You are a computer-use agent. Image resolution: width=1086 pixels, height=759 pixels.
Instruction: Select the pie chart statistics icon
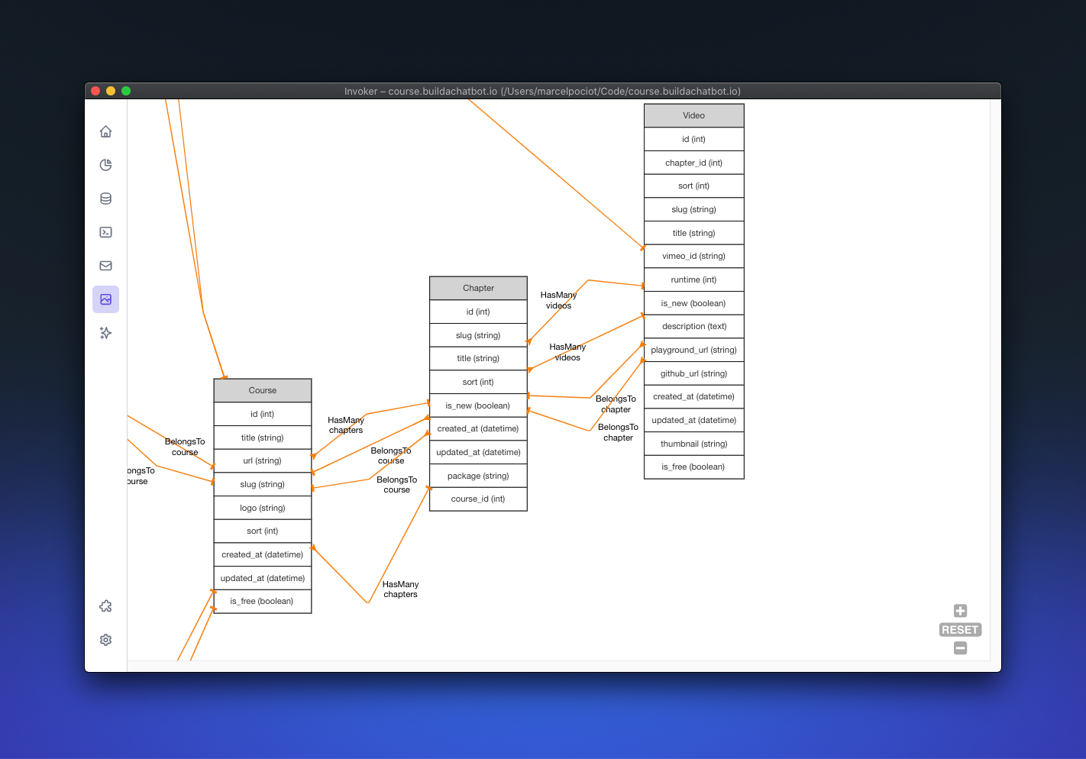pyautogui.click(x=105, y=165)
